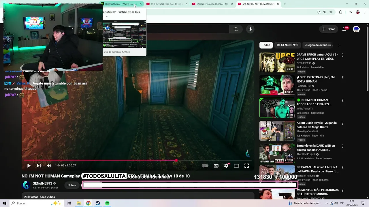Click the Unirse channel button
369x207 pixels.
(x=72, y=185)
